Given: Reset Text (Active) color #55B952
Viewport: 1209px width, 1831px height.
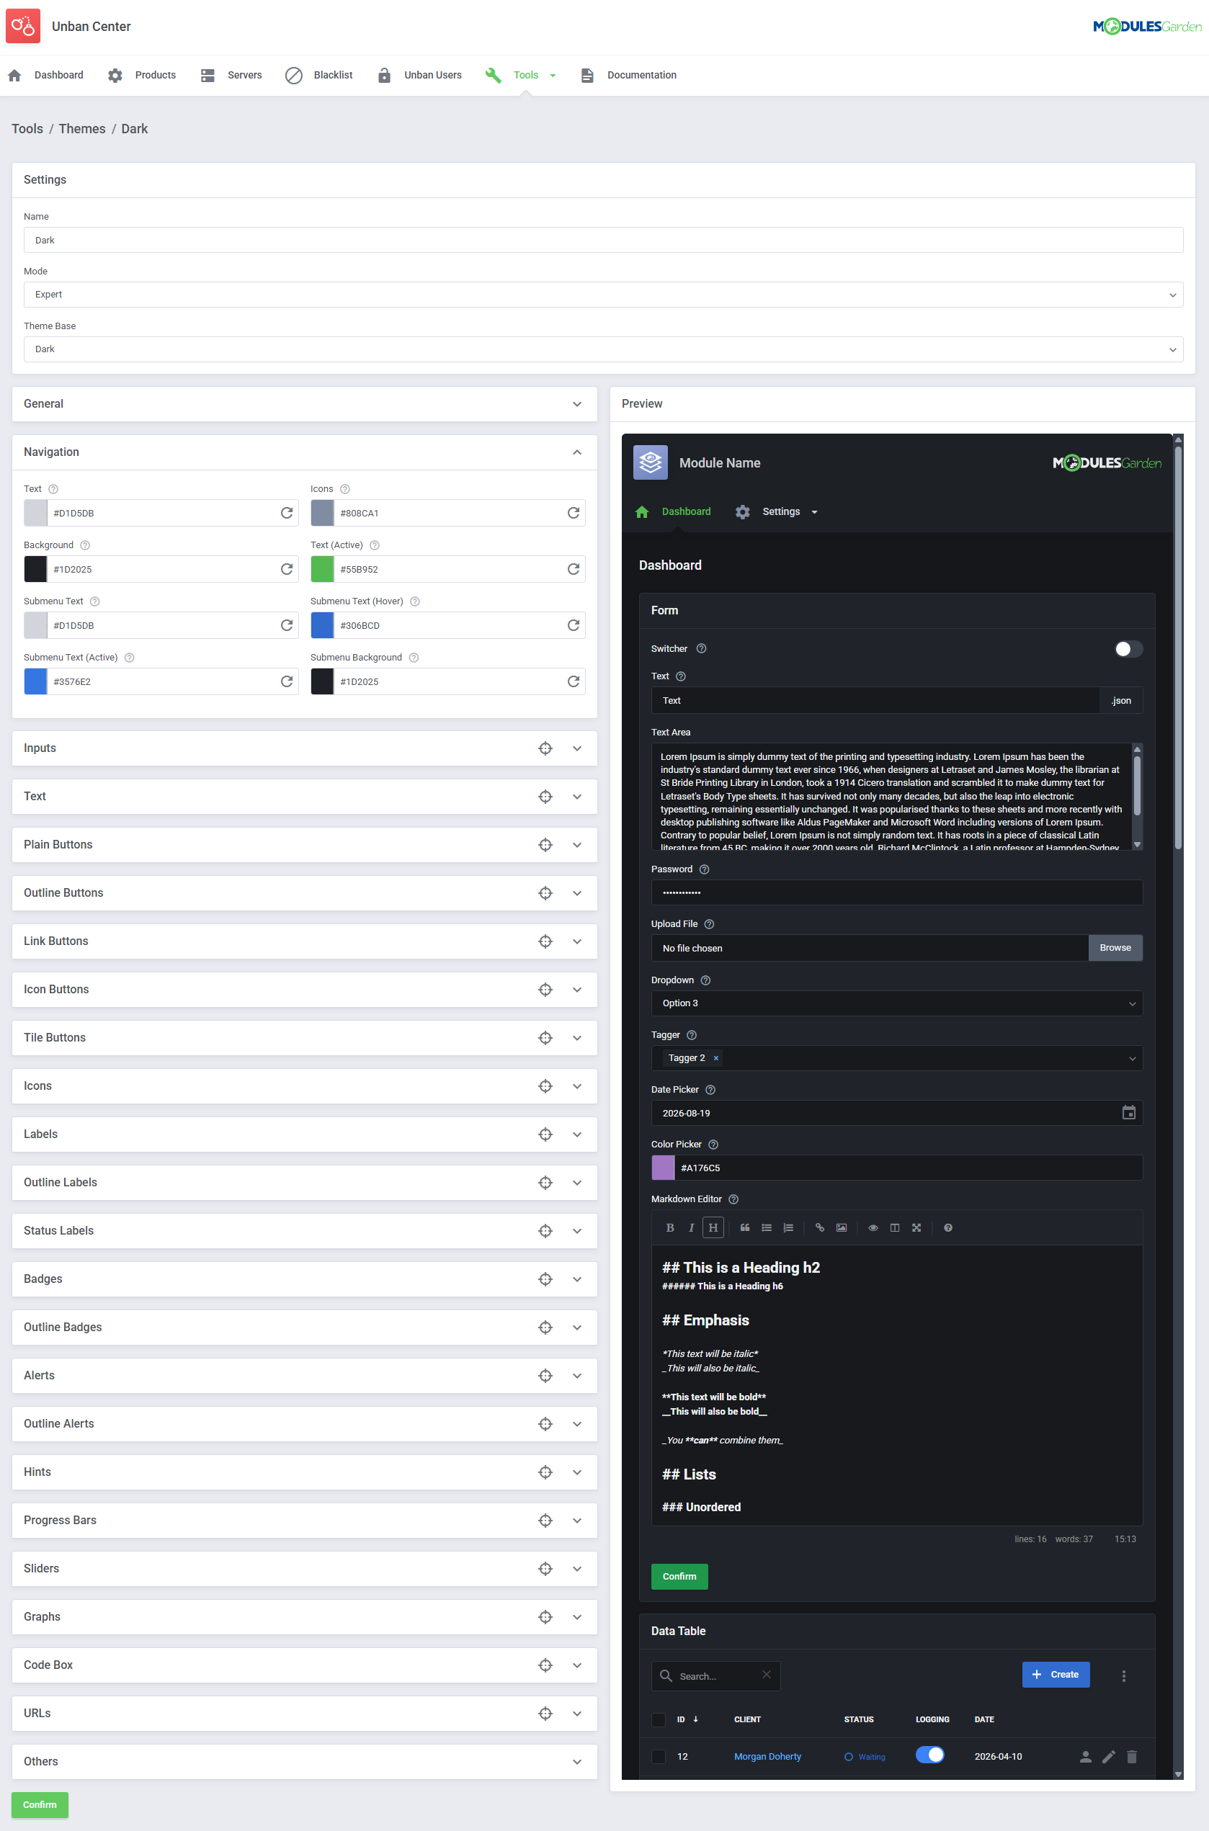Looking at the screenshot, I should 574,570.
